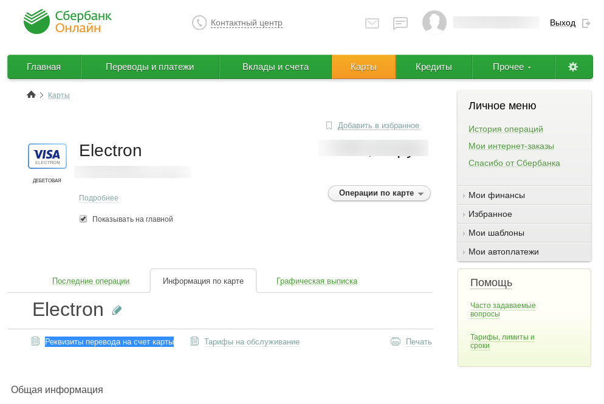Expand the Мои финансы section
The width and height of the screenshot is (604, 404).
click(x=524, y=195)
